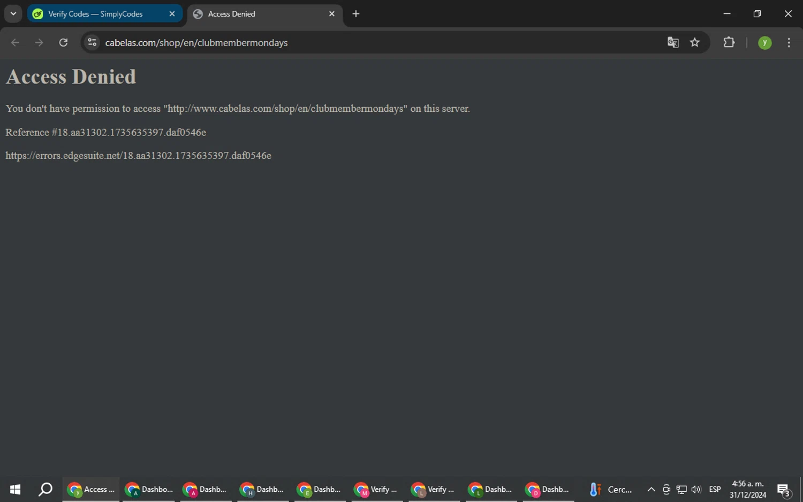Open Dashboard Chrome window with H badge
803x502 pixels.
tap(263, 489)
